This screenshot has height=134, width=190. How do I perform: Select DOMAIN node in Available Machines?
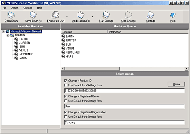[x=20, y=35]
